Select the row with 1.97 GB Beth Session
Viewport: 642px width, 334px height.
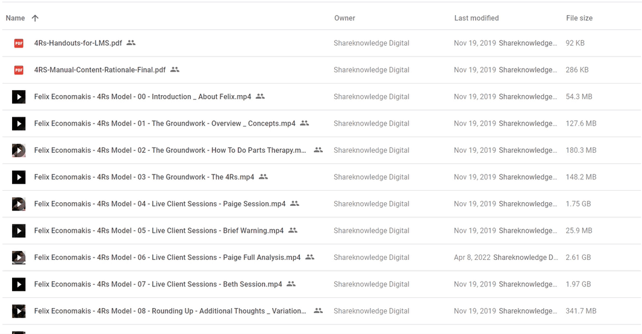tap(321, 284)
